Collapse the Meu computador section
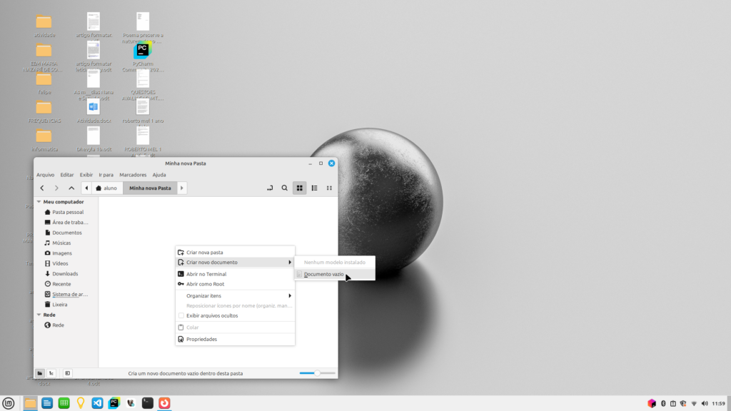Viewport: 731px width, 411px height. [x=39, y=202]
